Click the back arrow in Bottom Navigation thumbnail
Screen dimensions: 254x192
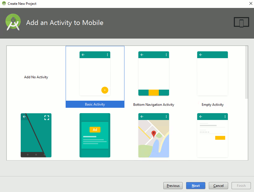142,55
